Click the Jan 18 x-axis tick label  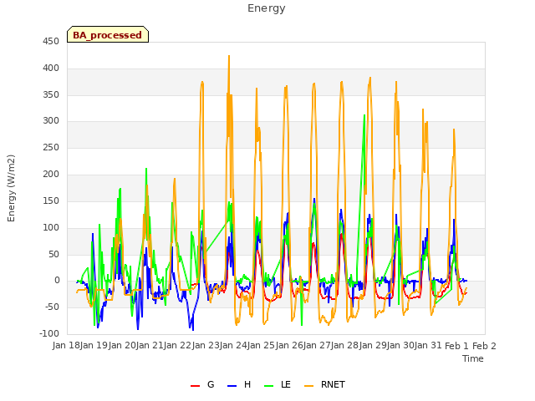pos(66,346)
